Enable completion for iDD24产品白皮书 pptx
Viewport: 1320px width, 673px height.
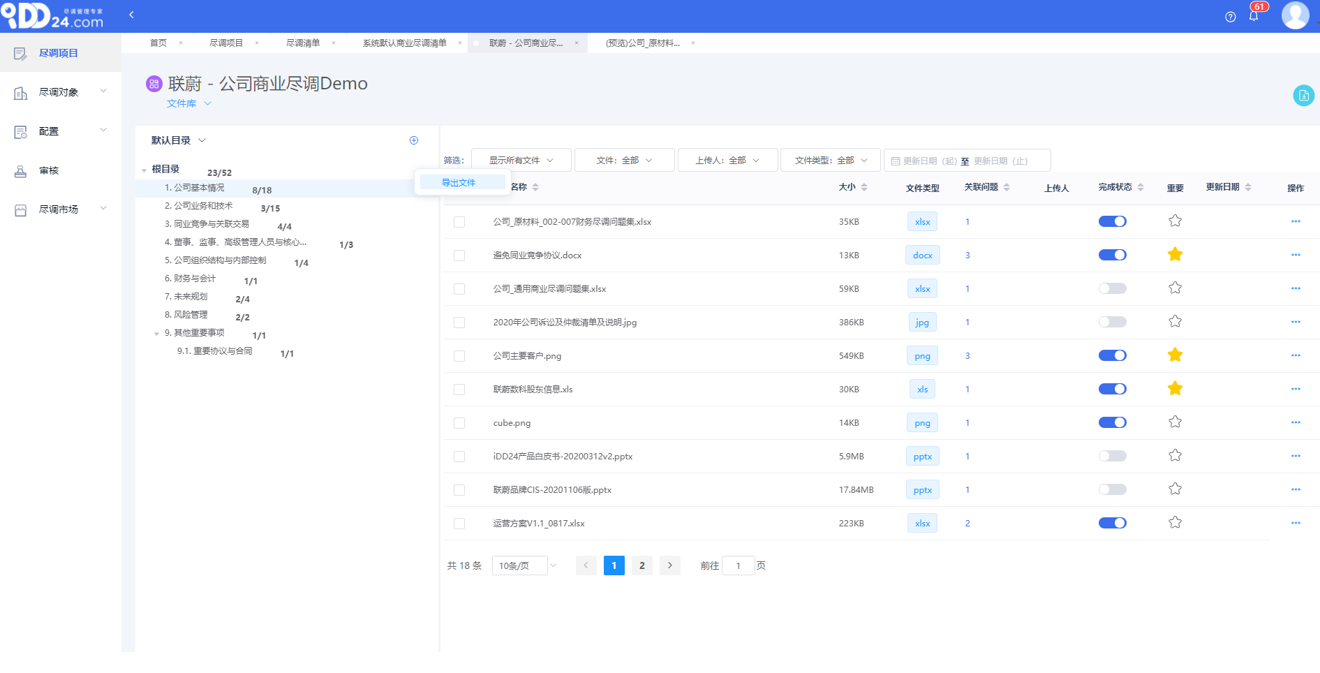click(x=1113, y=456)
